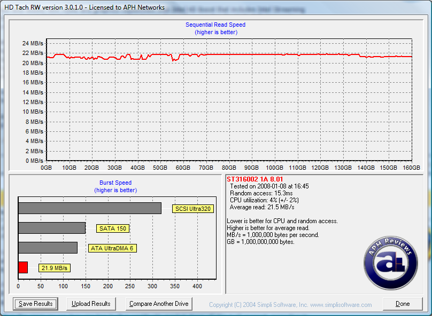Image resolution: width=432 pixels, height=316 pixels.
Task: Open the www.simplisoftware.com link text
Action: tap(341, 305)
